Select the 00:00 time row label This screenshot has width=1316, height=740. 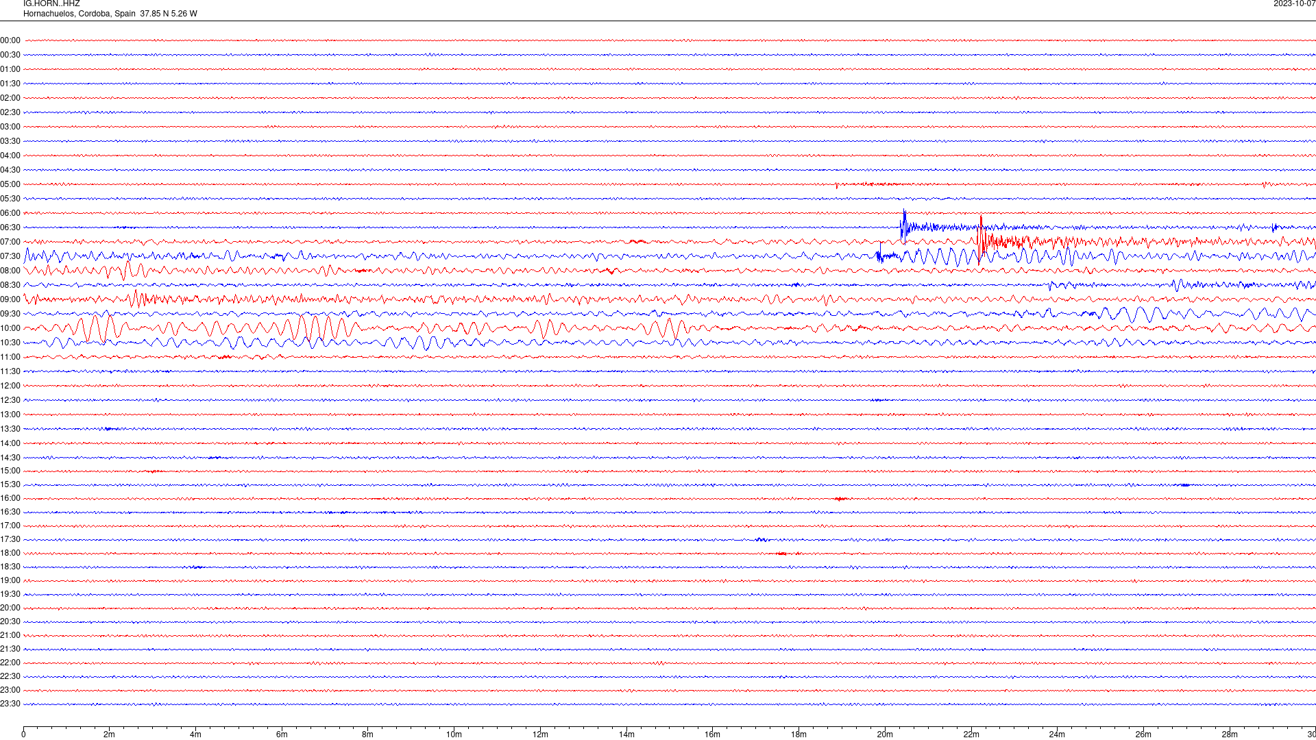tap(10, 40)
